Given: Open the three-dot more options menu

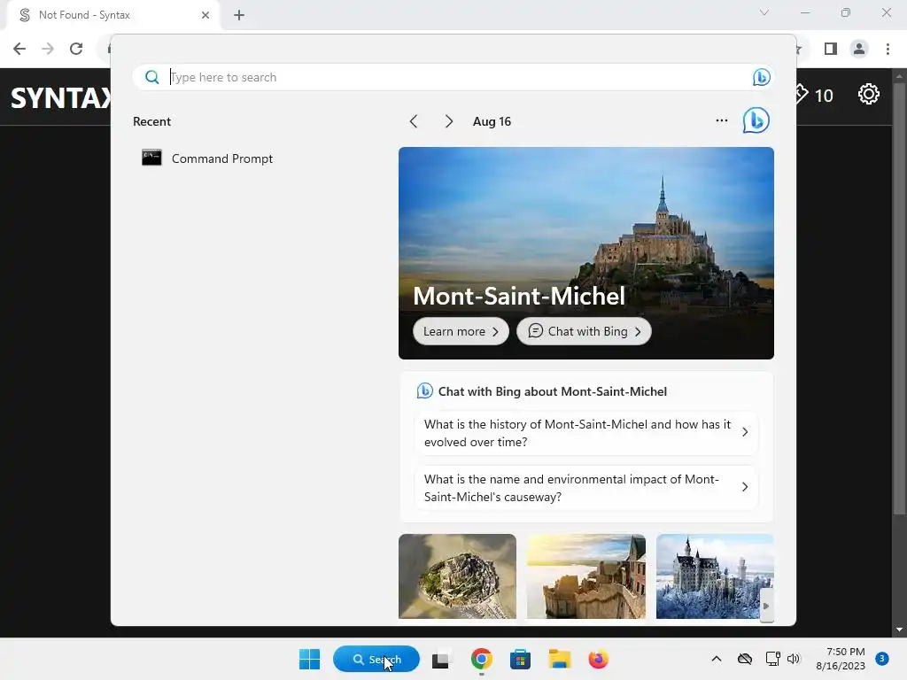Looking at the screenshot, I should coord(721,120).
